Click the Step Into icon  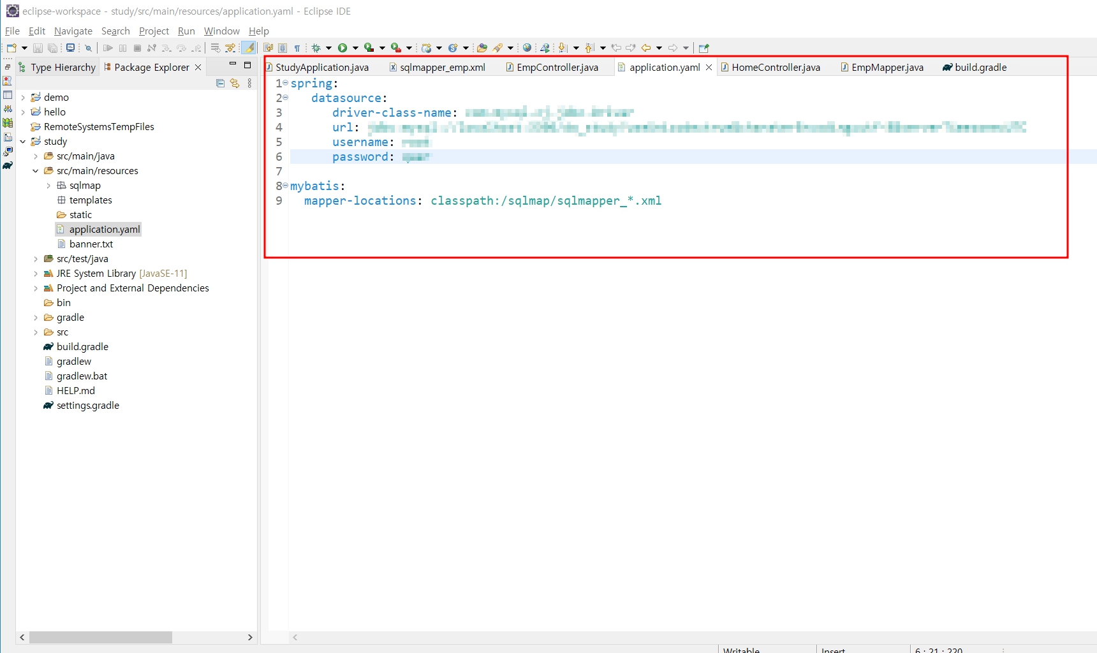coord(166,48)
